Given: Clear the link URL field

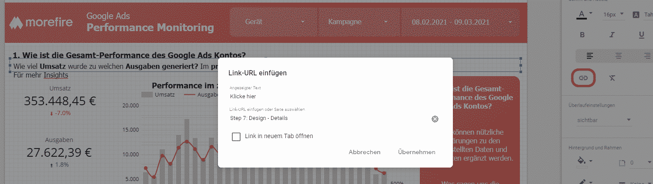Looking at the screenshot, I should (x=435, y=119).
